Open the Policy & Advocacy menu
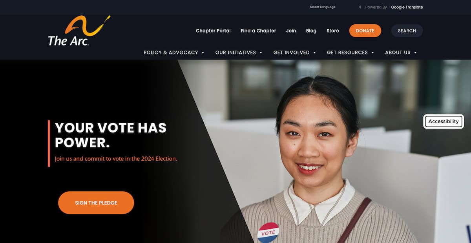 coord(171,53)
